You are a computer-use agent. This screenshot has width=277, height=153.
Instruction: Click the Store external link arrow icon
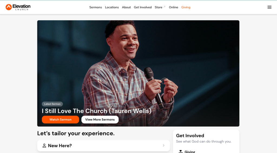(x=164, y=7)
